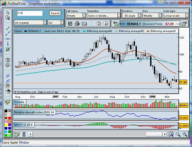Maximize the ProRealTime window

pyautogui.click(x=176, y=2)
